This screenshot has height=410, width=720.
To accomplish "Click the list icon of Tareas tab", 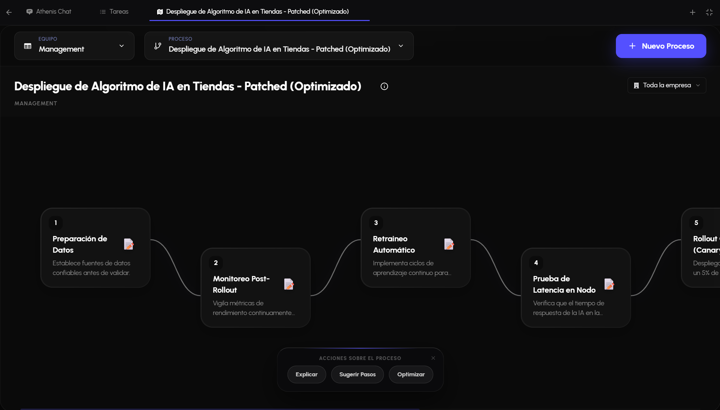I will (103, 12).
